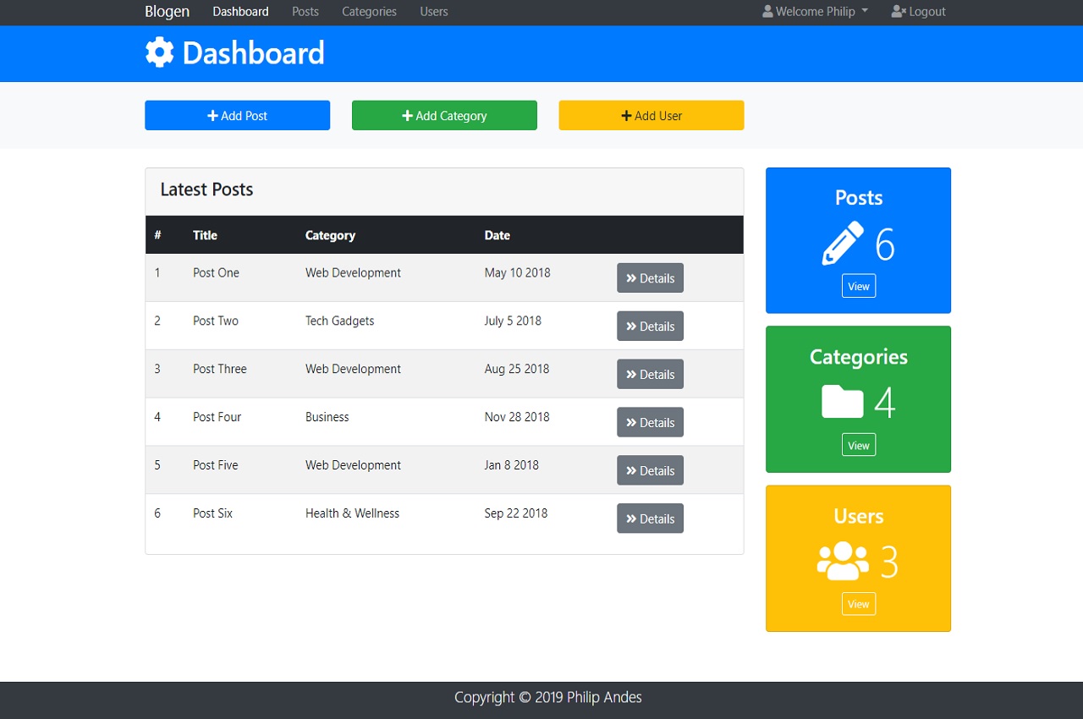Click the gear icon beside Dashboard heading
This screenshot has height=719, width=1083.
(159, 52)
